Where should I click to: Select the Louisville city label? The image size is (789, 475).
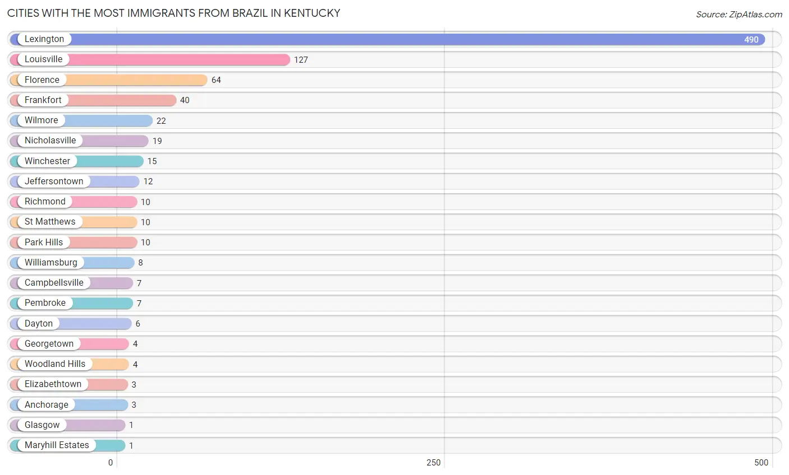tap(44, 59)
